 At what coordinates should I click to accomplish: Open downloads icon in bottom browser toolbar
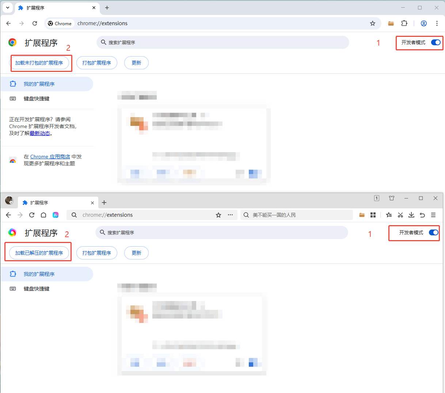pyautogui.click(x=411, y=215)
